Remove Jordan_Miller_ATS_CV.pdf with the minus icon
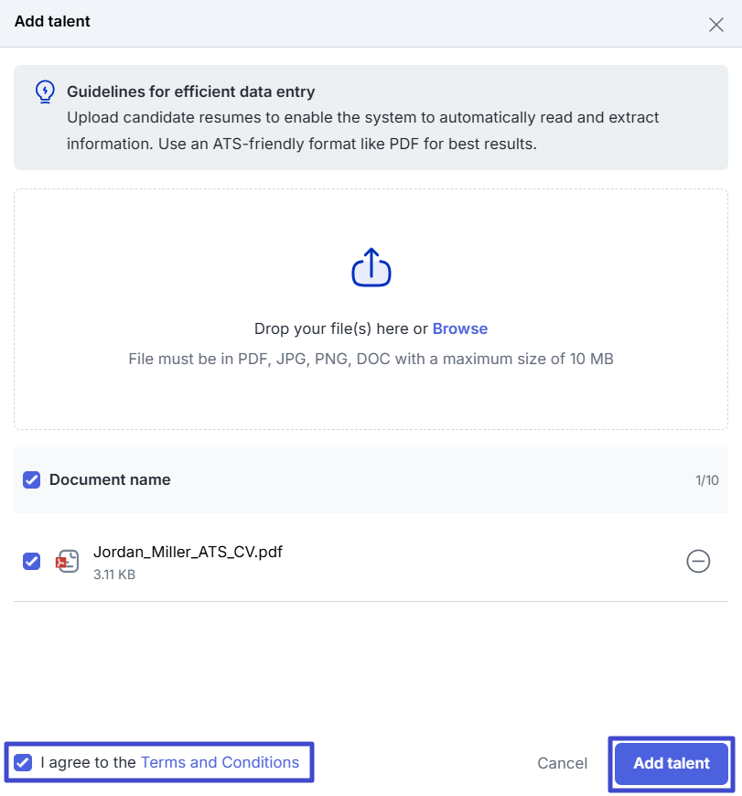 point(698,561)
